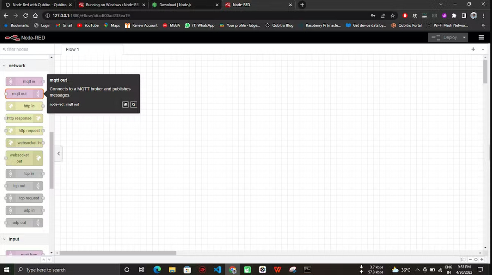This screenshot has height=275, width=492.
Task: Open browser extensions puzzle icon
Action: [x=454, y=16]
